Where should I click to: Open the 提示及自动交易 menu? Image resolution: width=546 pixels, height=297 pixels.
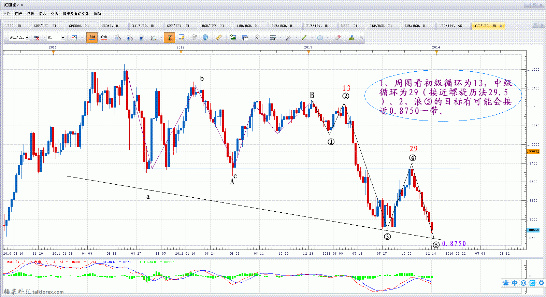pyautogui.click(x=76, y=14)
